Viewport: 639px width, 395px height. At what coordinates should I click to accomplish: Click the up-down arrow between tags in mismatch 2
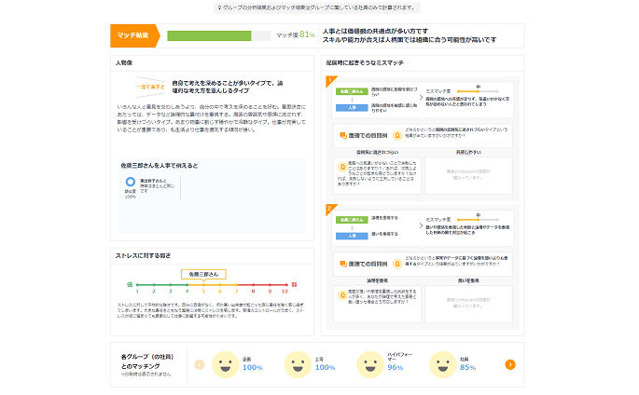(352, 228)
